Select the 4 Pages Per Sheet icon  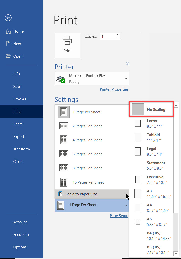point(64,140)
